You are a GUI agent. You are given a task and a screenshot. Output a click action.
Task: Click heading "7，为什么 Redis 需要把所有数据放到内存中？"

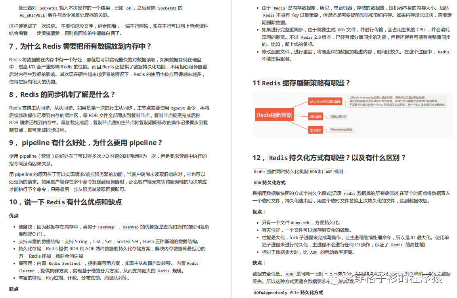(80, 46)
